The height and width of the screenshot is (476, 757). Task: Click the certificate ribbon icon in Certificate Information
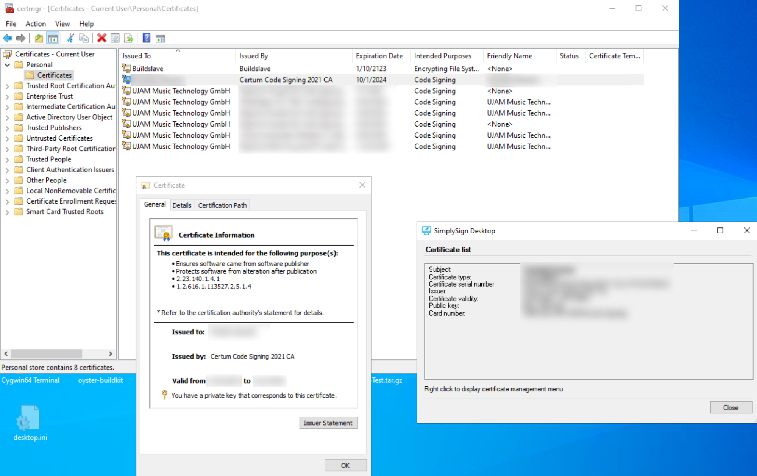(x=163, y=233)
